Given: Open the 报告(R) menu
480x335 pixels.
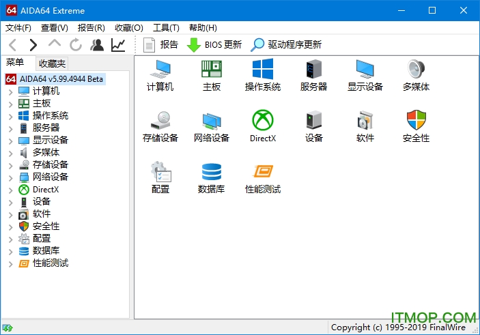Looking at the screenshot, I should [x=91, y=28].
